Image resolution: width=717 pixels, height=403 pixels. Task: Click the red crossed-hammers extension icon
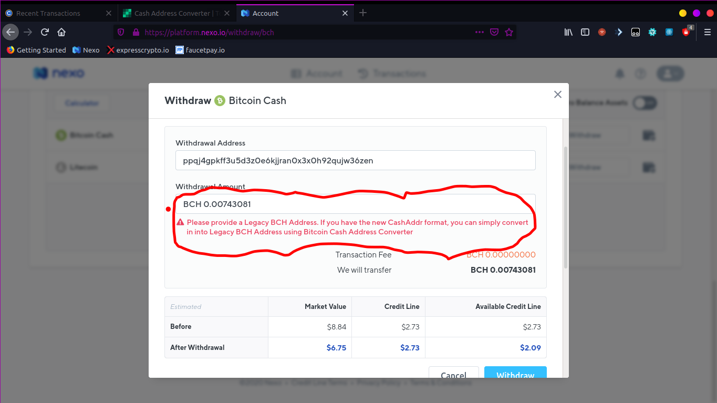602,32
